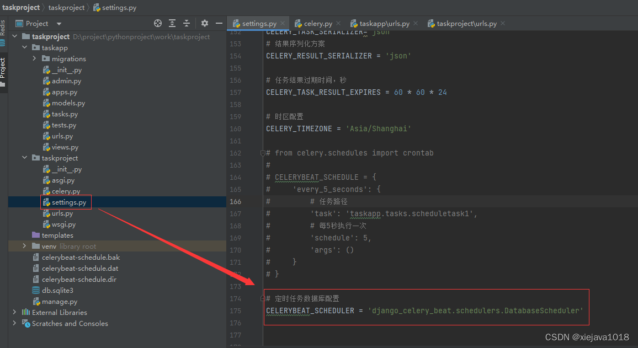Switch to the taskapp\urls.py tab
The width and height of the screenshot is (638, 348).
coord(384,24)
